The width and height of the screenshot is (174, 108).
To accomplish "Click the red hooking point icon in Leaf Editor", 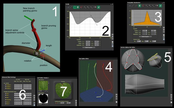I will point(56,103).
